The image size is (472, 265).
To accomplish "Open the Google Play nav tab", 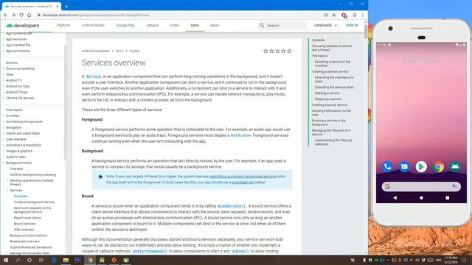I will click(x=125, y=25).
